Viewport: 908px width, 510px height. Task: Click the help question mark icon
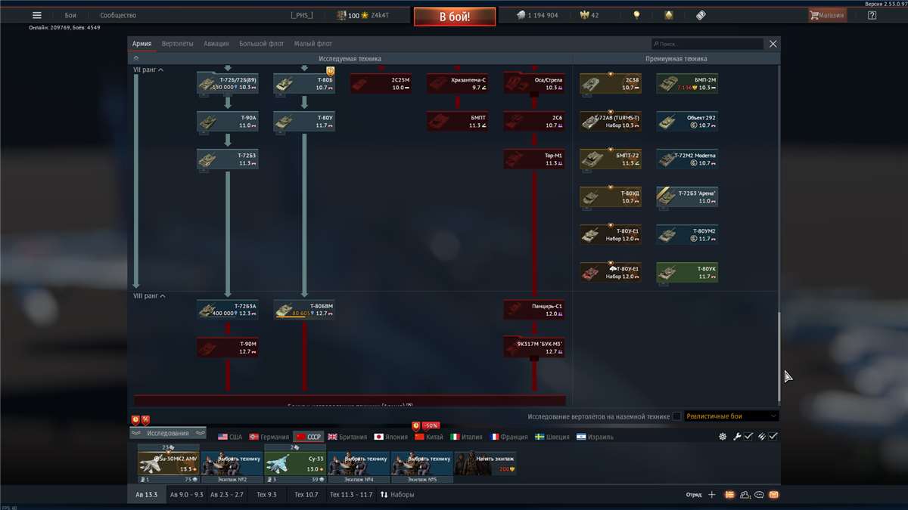tap(872, 15)
